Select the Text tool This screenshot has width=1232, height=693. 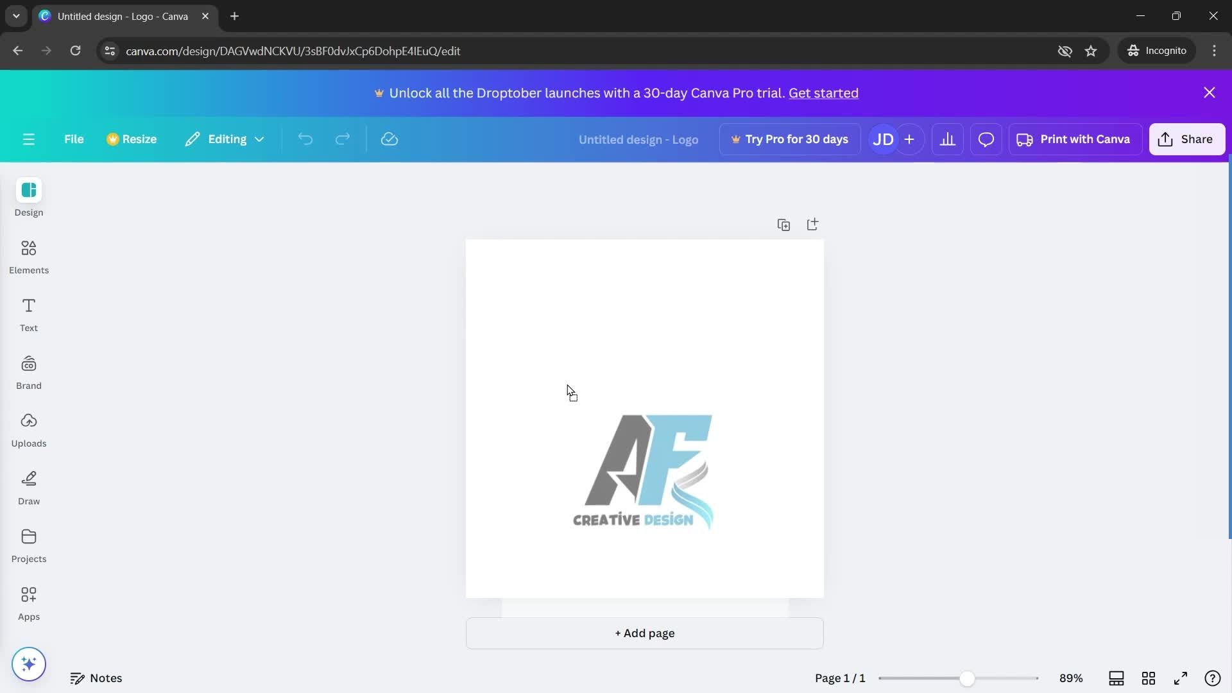pyautogui.click(x=28, y=314)
